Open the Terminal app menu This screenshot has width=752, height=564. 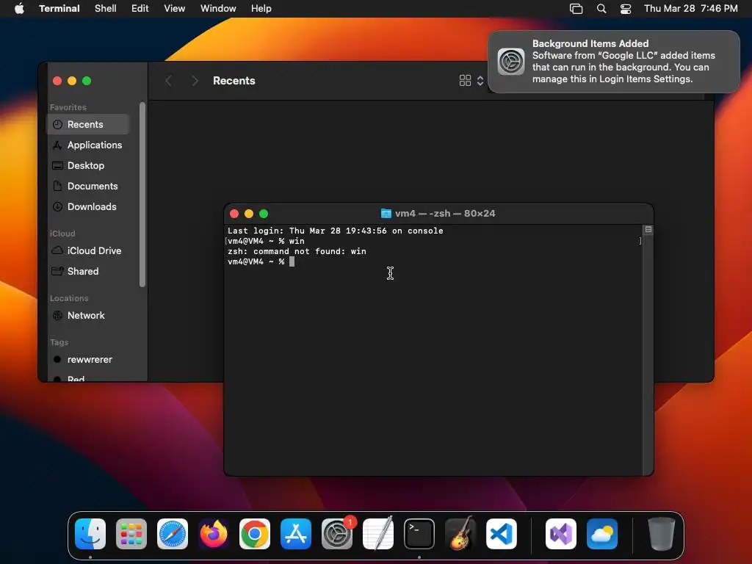point(59,8)
